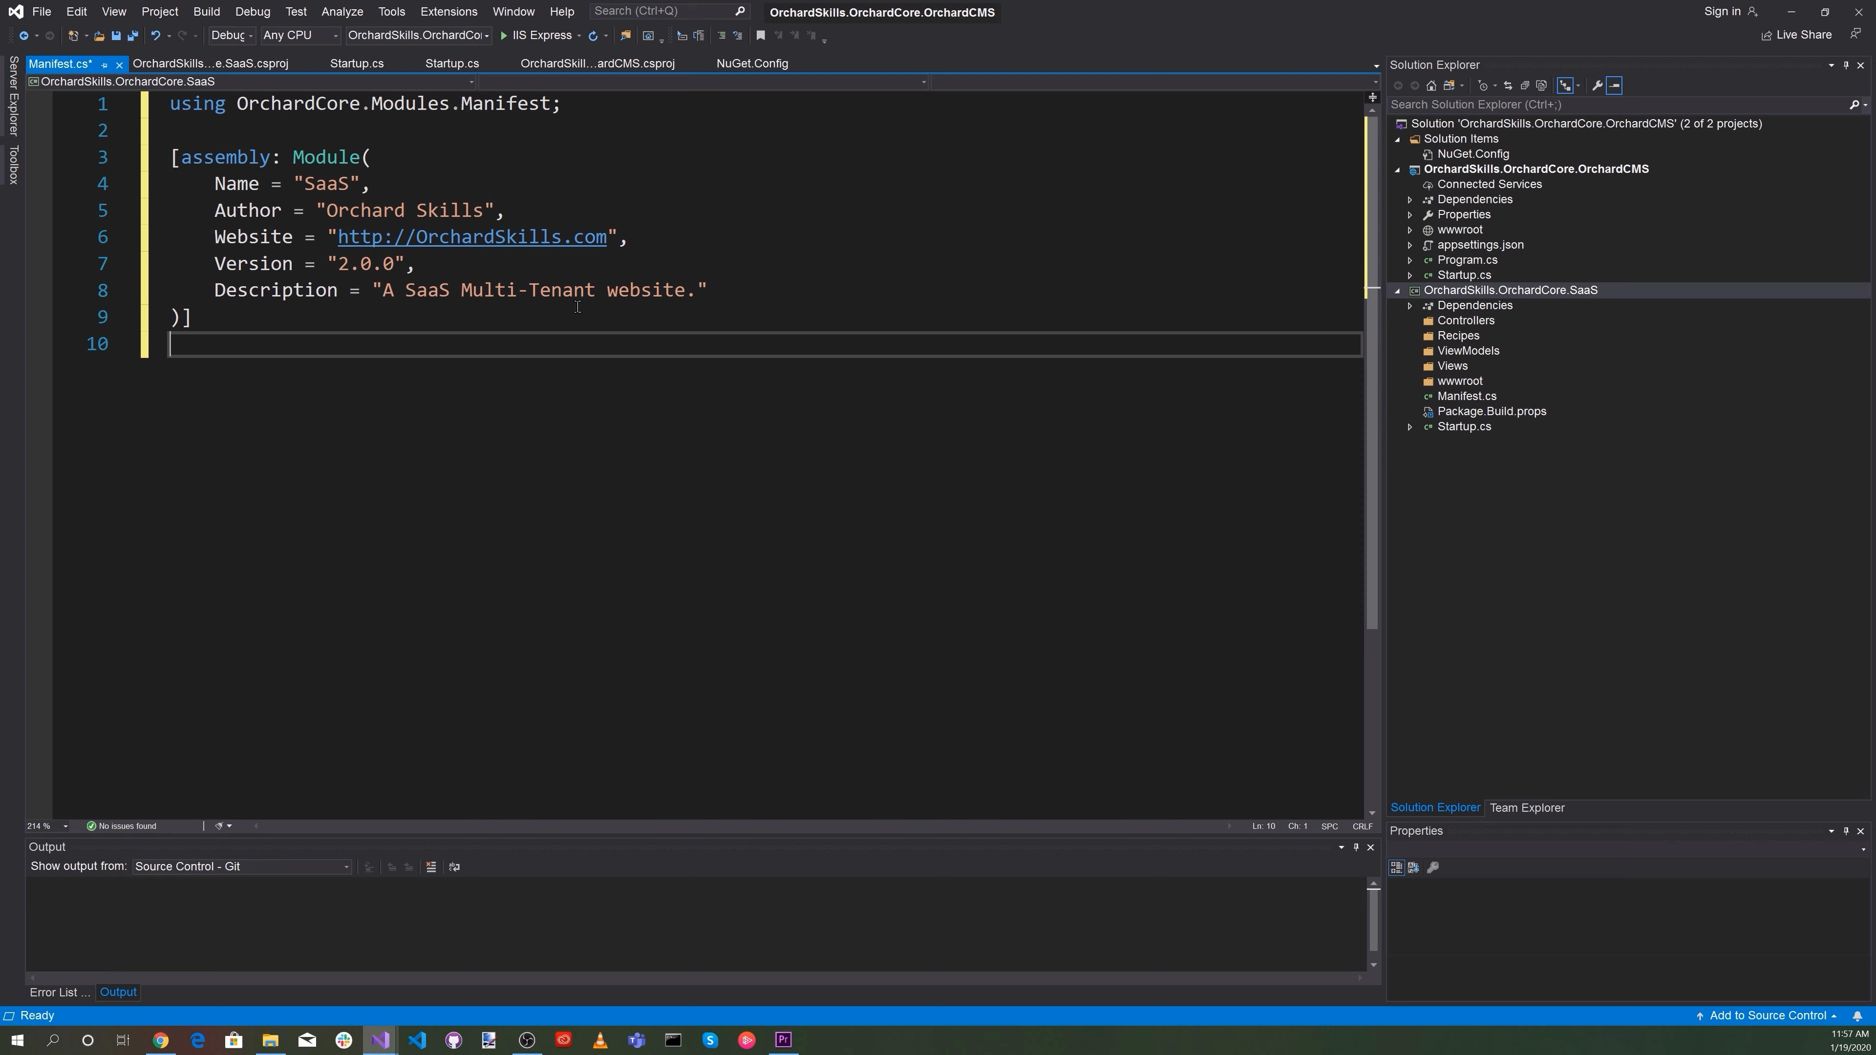This screenshot has height=1055, width=1876.
Task: Click the Uncomment Selected Lines icon
Action: pyautogui.click(x=738, y=36)
